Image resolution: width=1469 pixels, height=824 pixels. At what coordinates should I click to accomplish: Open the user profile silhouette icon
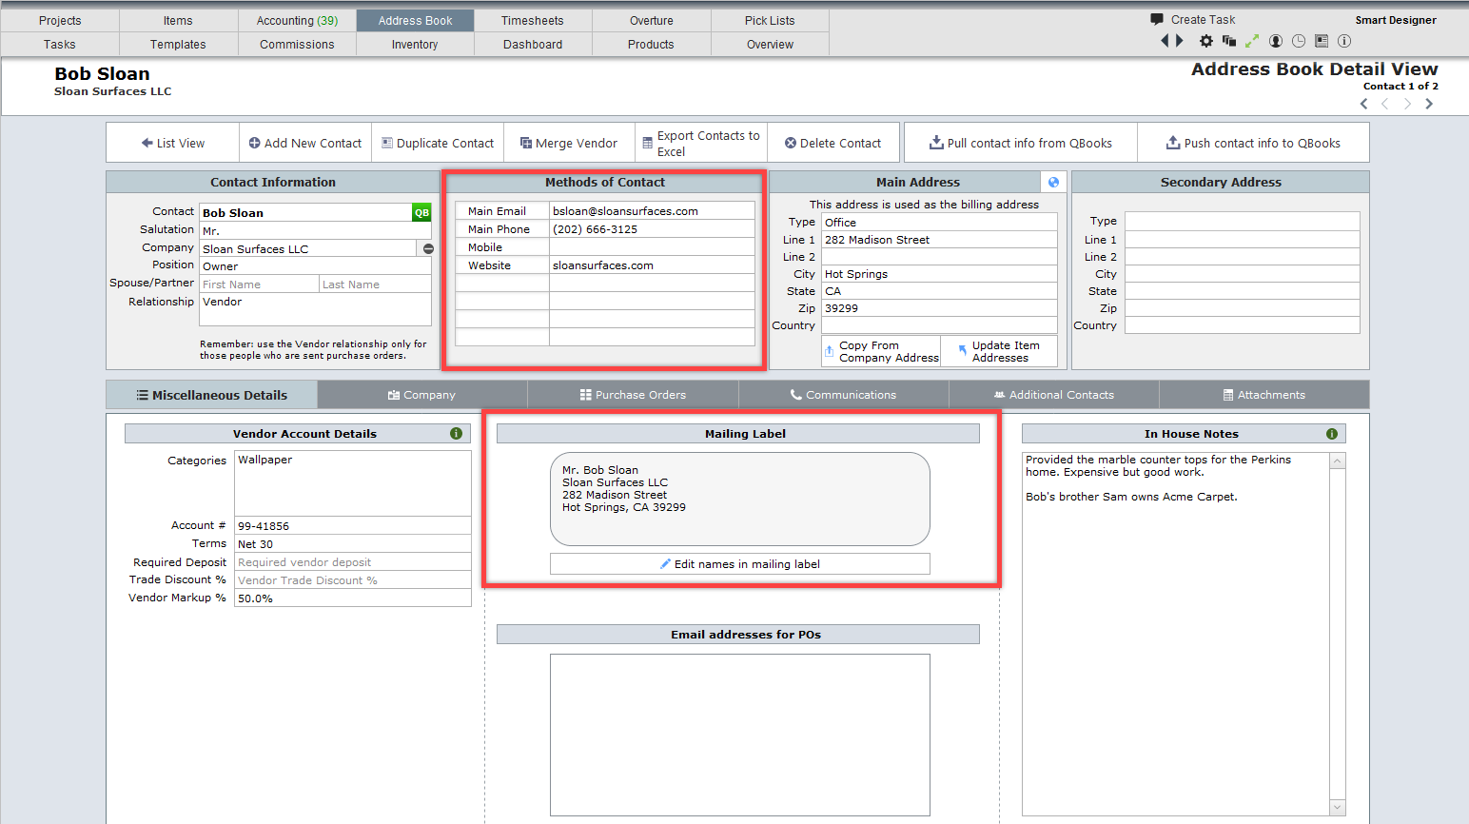tap(1276, 41)
